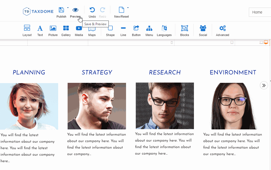The height and width of the screenshot is (170, 271).
Task: Click Undo in the toolbar
Action: click(92, 12)
